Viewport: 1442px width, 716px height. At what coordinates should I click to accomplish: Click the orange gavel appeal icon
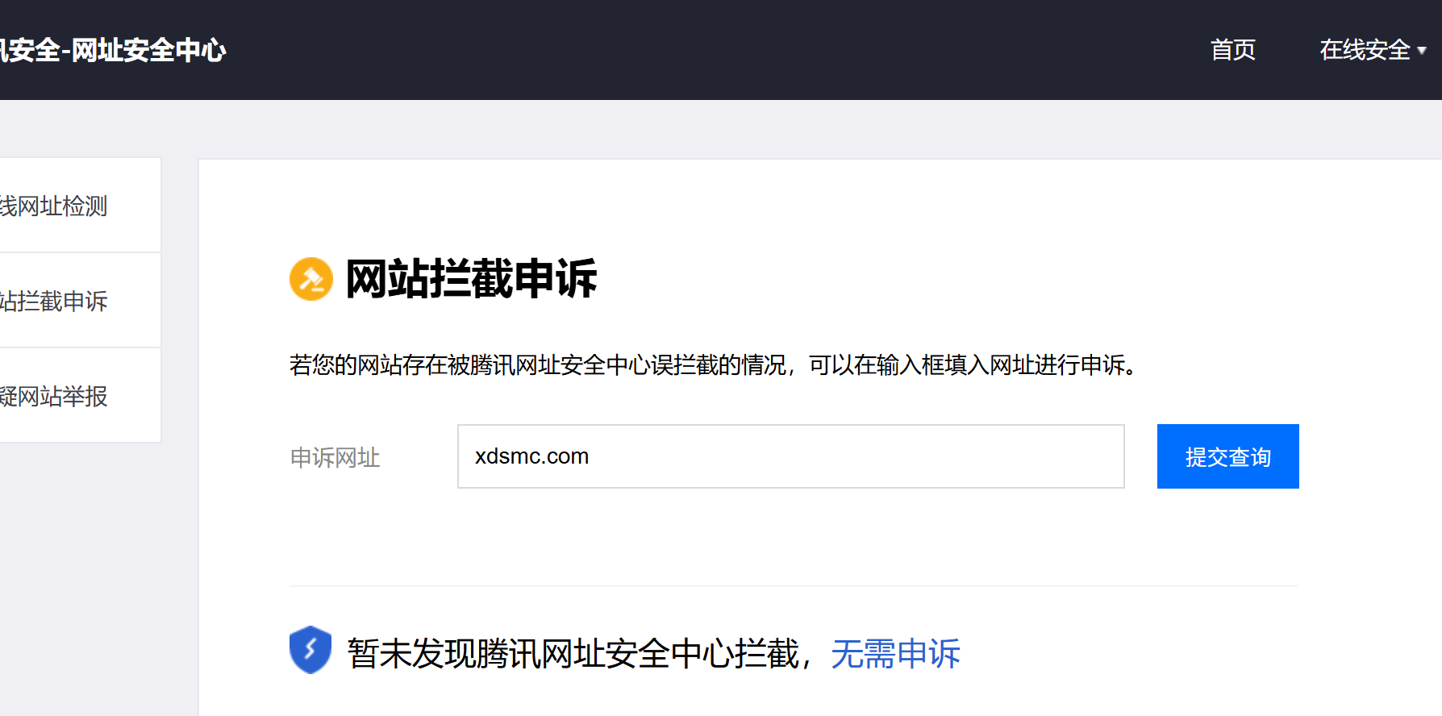pyautogui.click(x=311, y=279)
